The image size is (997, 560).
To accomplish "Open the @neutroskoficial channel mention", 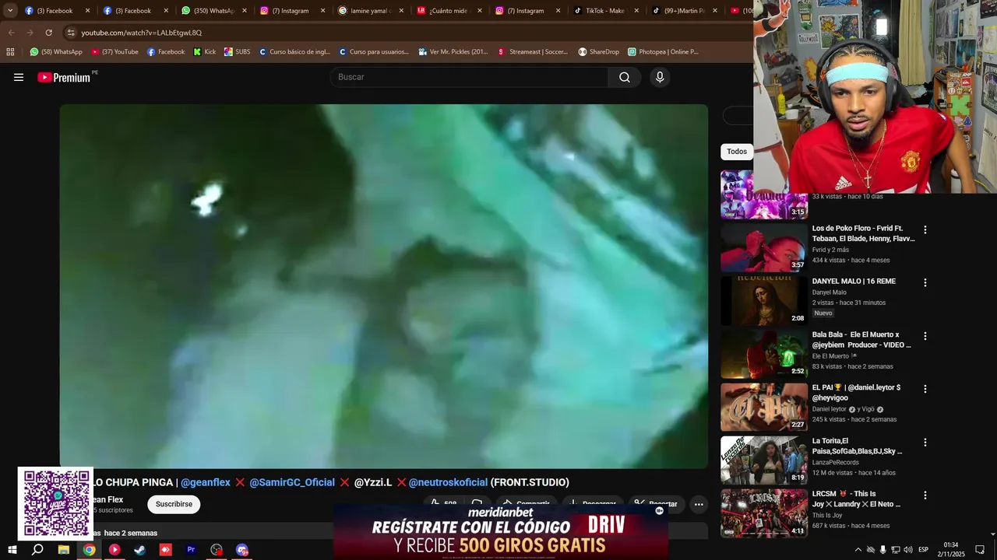I will click(x=448, y=482).
